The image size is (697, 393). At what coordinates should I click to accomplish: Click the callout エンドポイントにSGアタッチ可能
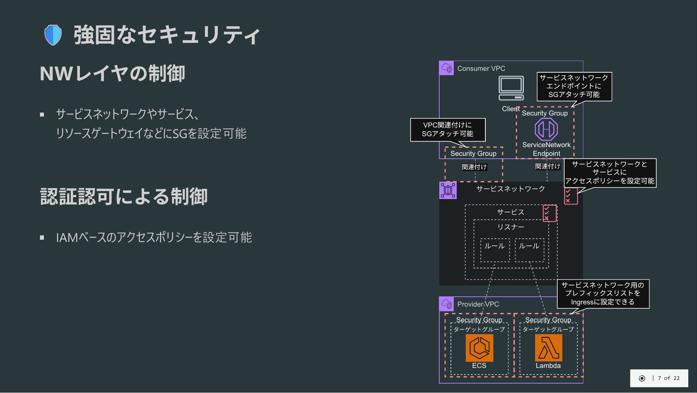click(x=574, y=86)
